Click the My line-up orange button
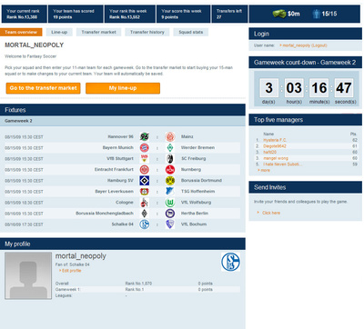 pos(123,88)
